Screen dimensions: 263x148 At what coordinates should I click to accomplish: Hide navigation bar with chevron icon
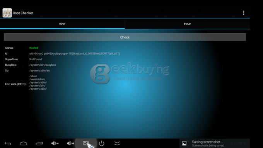pyautogui.click(x=117, y=143)
